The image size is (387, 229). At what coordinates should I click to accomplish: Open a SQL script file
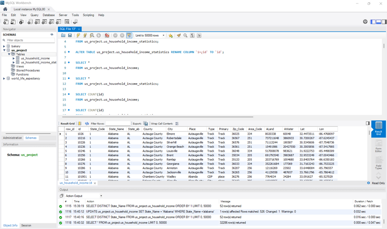click(64, 35)
